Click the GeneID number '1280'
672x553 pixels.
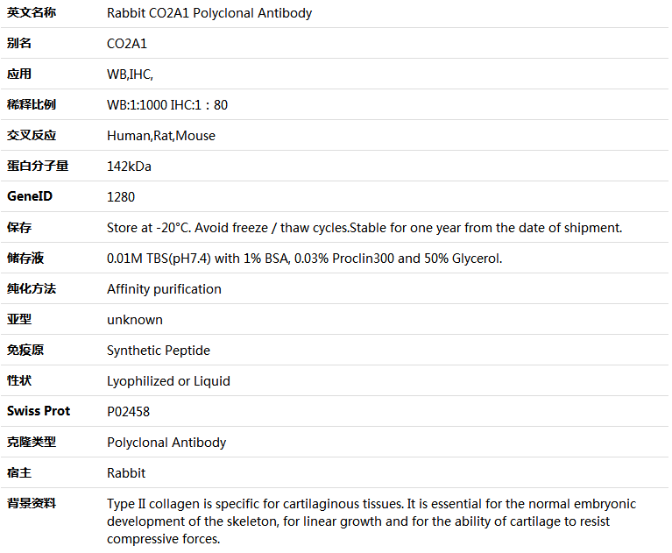point(121,197)
